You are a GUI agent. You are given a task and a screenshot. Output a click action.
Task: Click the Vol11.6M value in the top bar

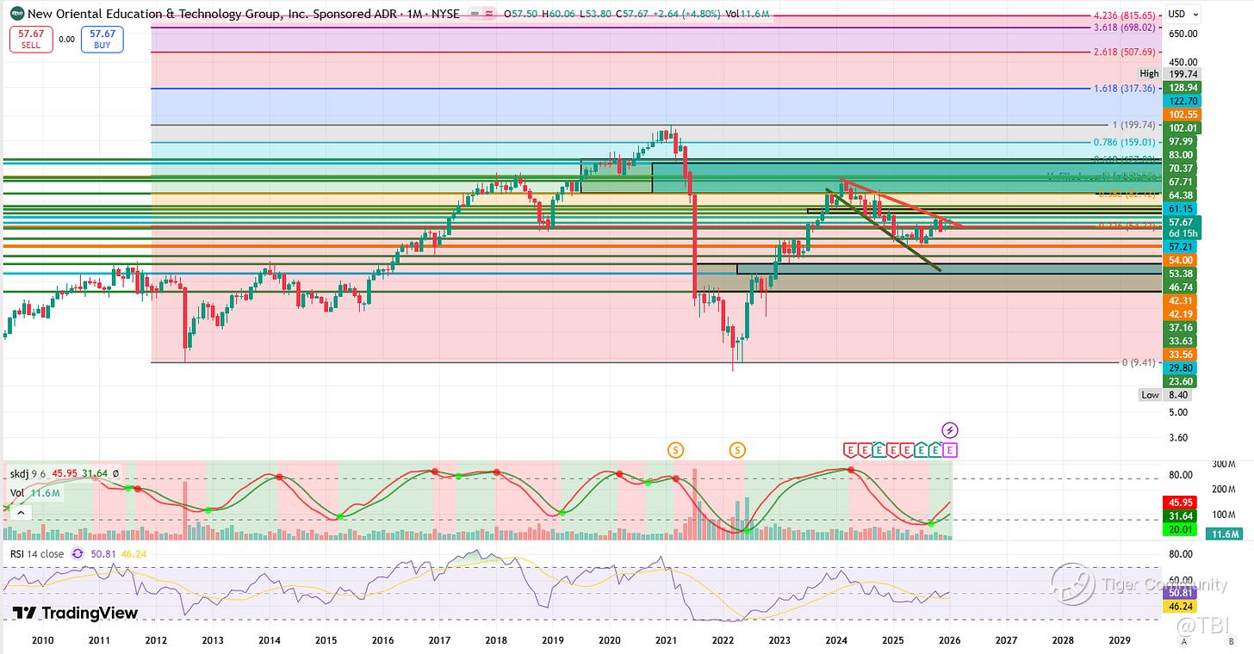point(748,14)
